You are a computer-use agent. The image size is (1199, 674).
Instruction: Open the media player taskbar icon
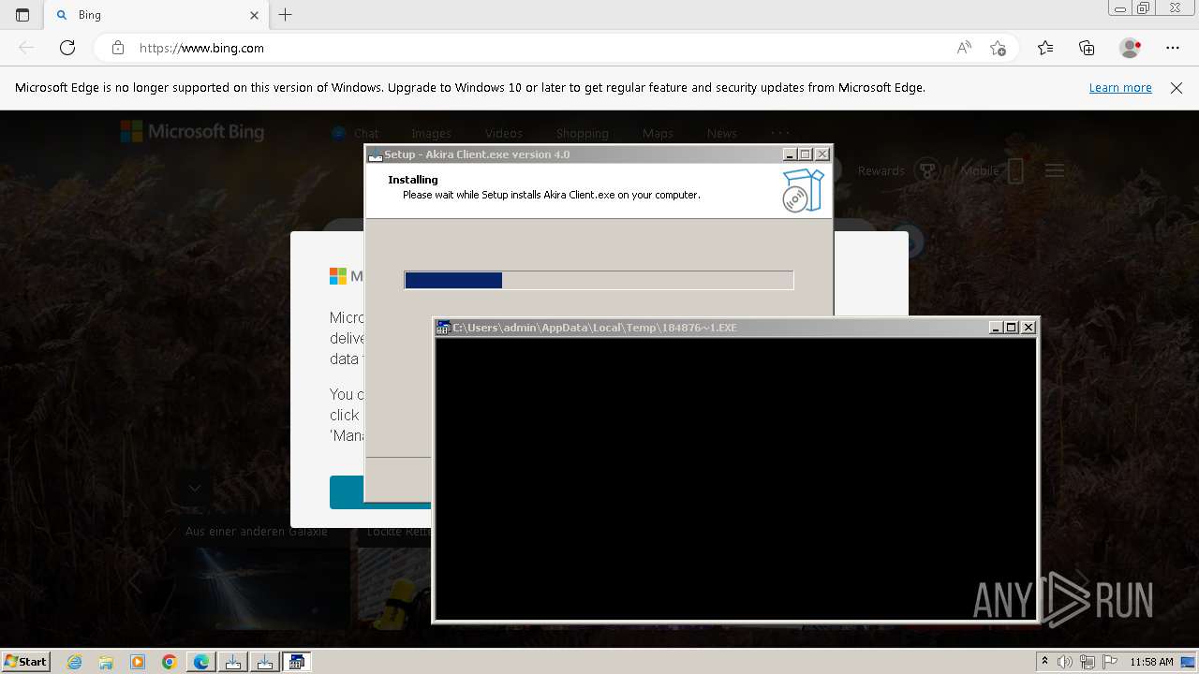(138, 662)
